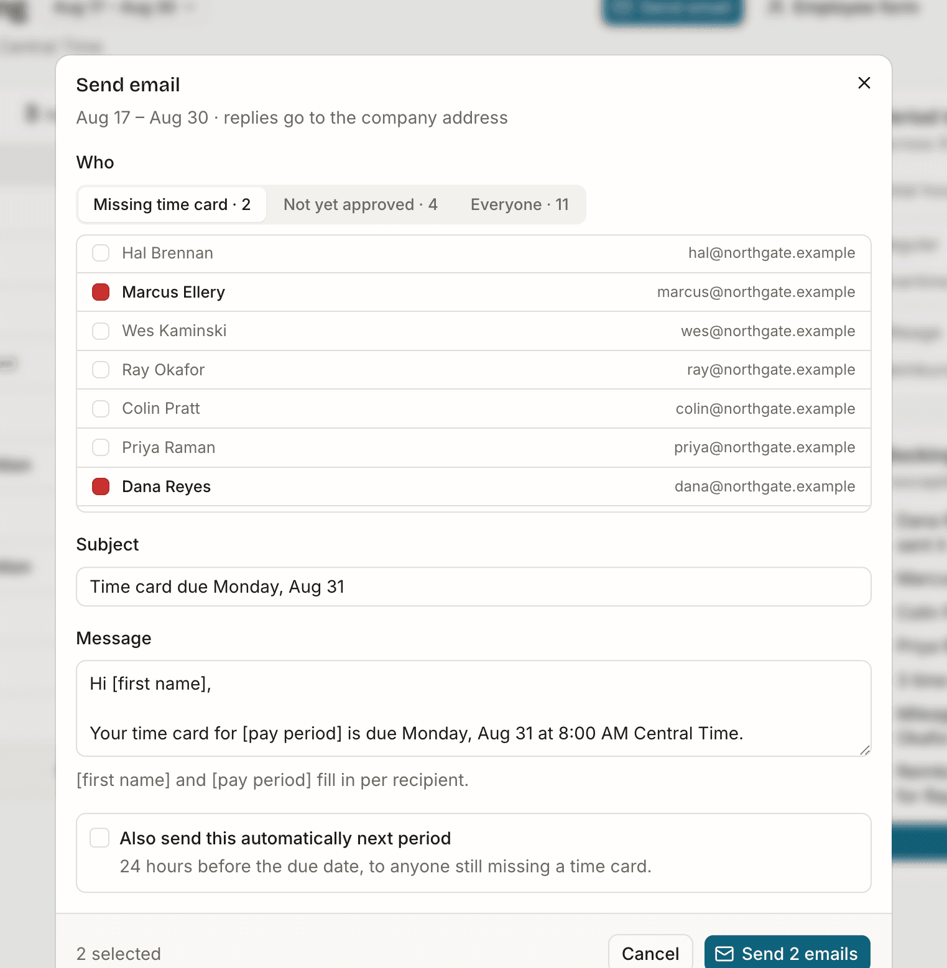Click colin@northgate.example email address

[x=765, y=409]
